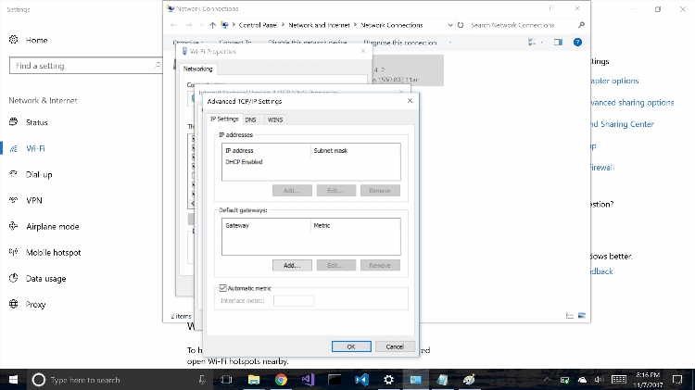Expand the address bar history dropdown
695x390 pixels.
click(x=450, y=25)
